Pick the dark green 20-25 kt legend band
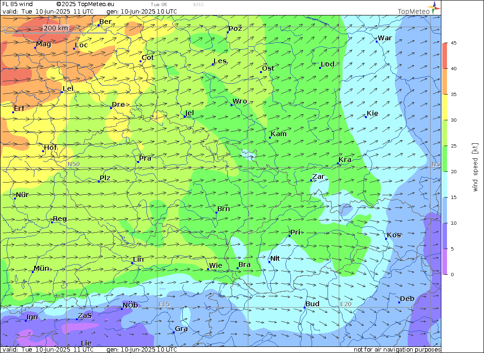484x353 pixels. (x=445, y=159)
